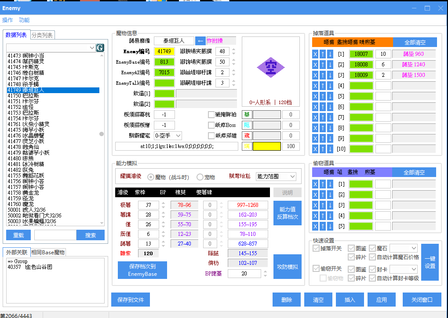Adjust the stepper beside value 50
Image resolution: width=448 pixels, height=318 pixels.
click(234, 62)
